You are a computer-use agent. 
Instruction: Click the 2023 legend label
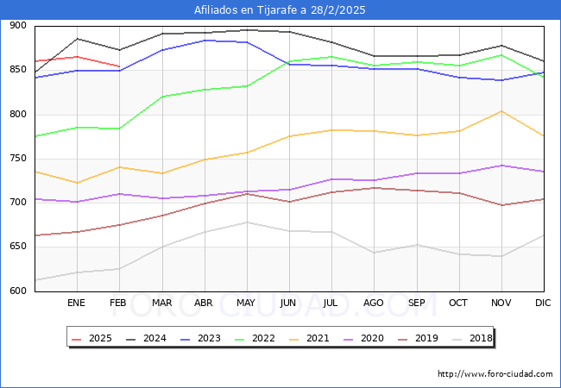(209, 338)
